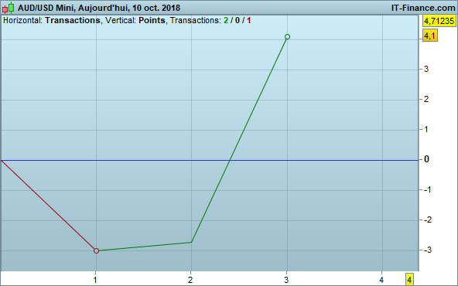The image size is (458, 286).
Task: Click the neutral transactions count '0'
Action: tap(238, 20)
